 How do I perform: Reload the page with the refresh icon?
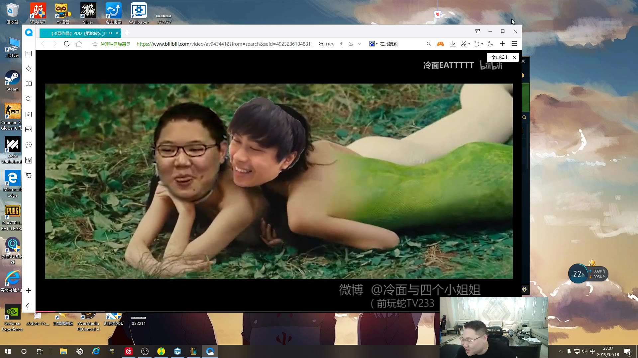point(66,44)
